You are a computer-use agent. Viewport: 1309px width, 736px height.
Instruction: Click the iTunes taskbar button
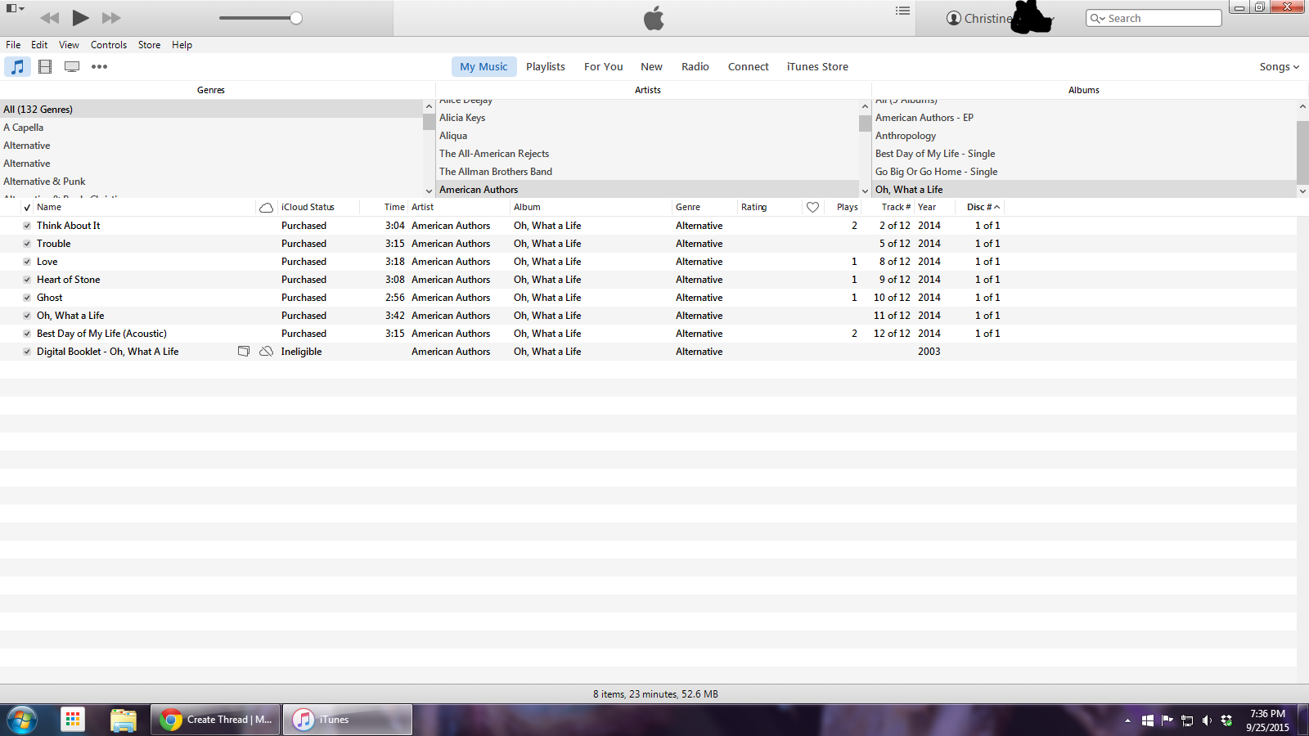pyautogui.click(x=348, y=720)
